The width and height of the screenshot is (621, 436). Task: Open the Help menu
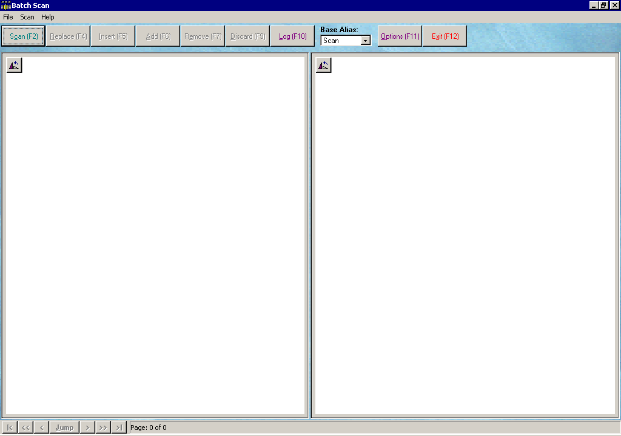pyautogui.click(x=47, y=17)
